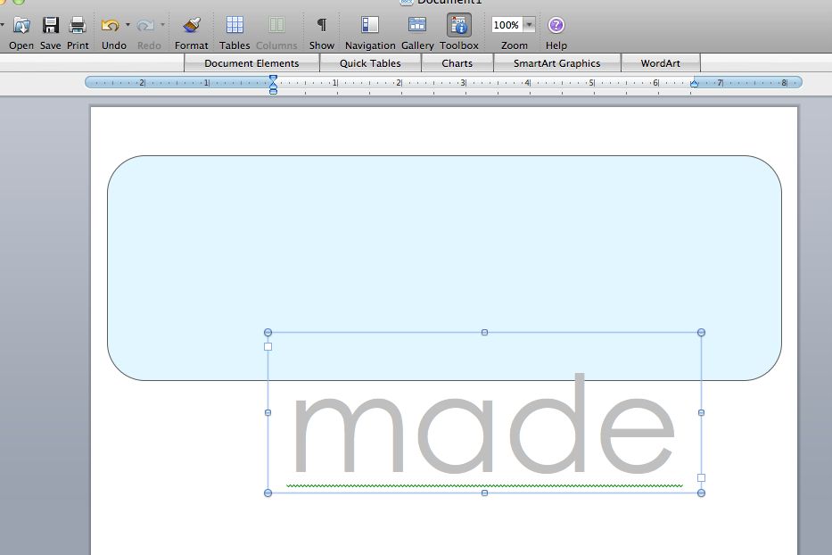
Task: Open the Navigation pane
Action: tap(370, 25)
